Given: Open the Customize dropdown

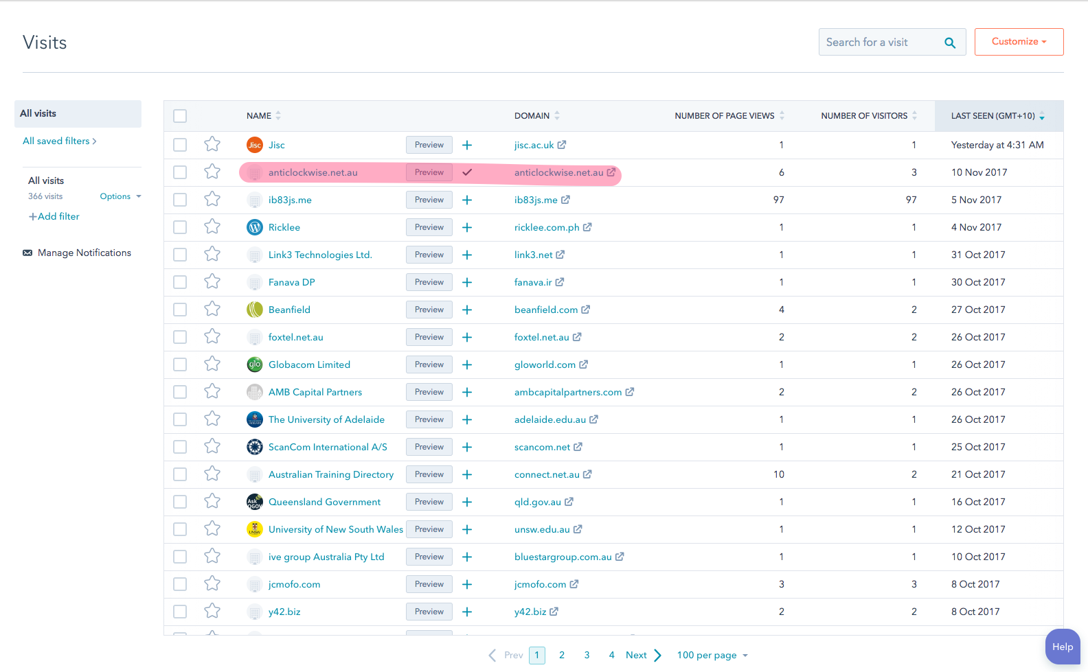Looking at the screenshot, I should point(1019,42).
